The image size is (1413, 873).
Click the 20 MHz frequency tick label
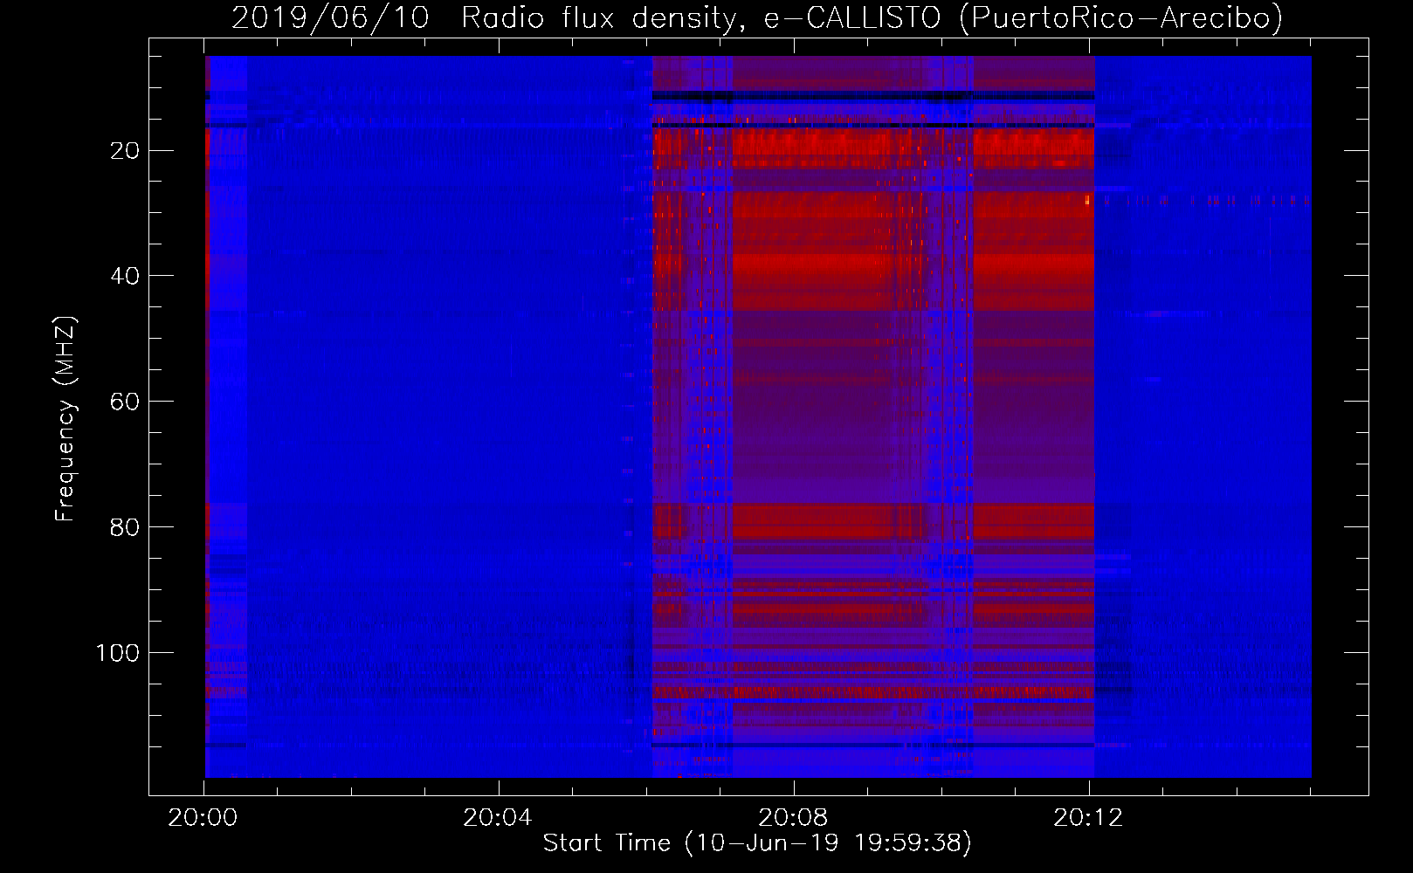coord(125,151)
